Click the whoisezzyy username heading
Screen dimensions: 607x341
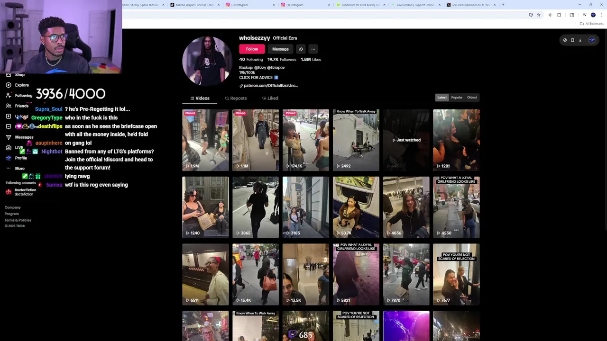[x=255, y=38]
